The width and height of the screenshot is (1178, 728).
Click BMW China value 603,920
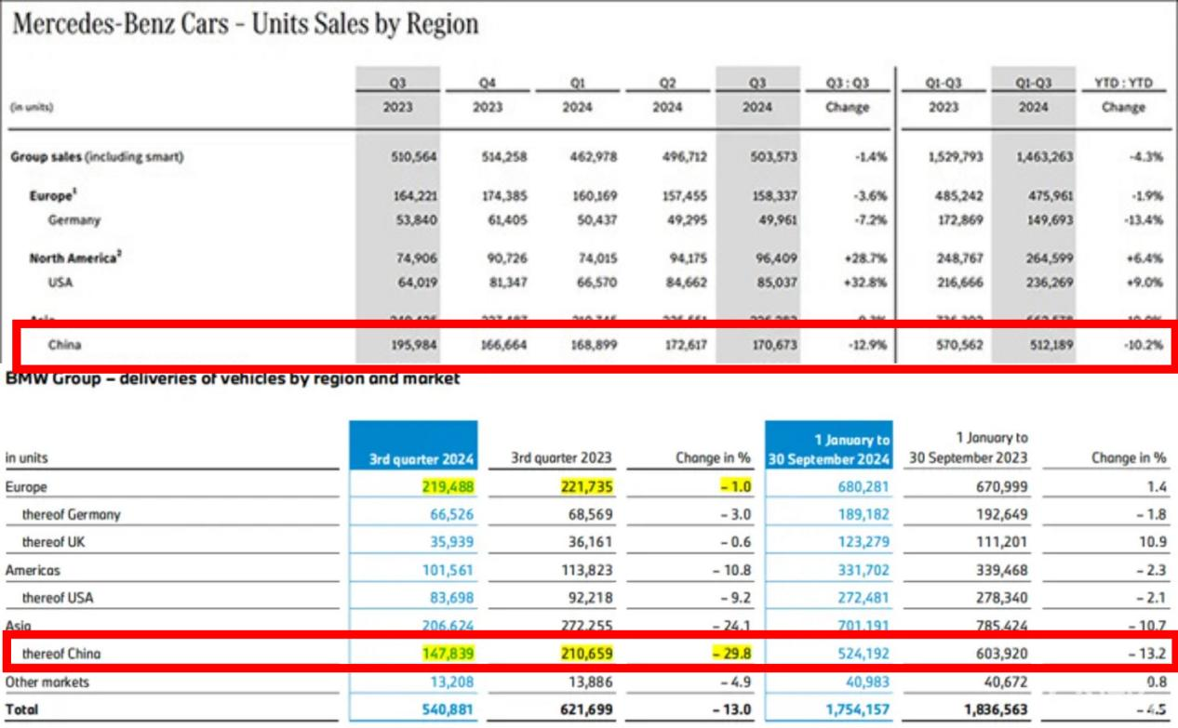pyautogui.click(x=1002, y=654)
